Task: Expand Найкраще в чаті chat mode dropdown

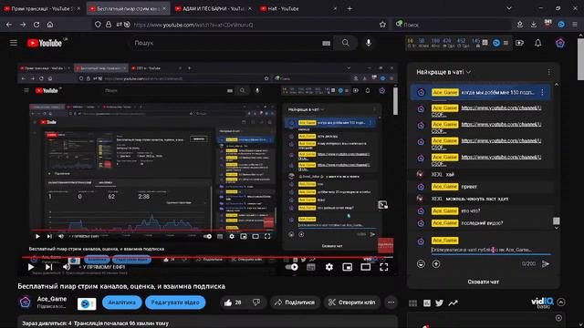Action: pyautogui.click(x=443, y=72)
